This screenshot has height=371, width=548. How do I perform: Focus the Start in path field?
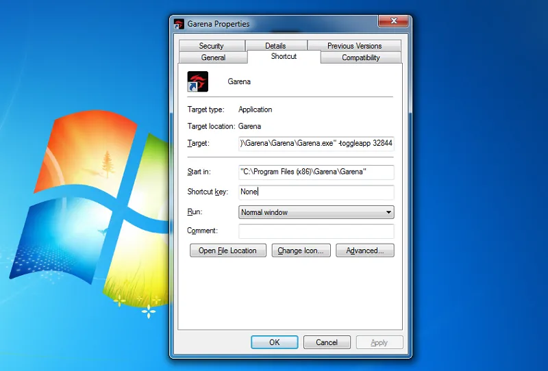[x=316, y=172]
